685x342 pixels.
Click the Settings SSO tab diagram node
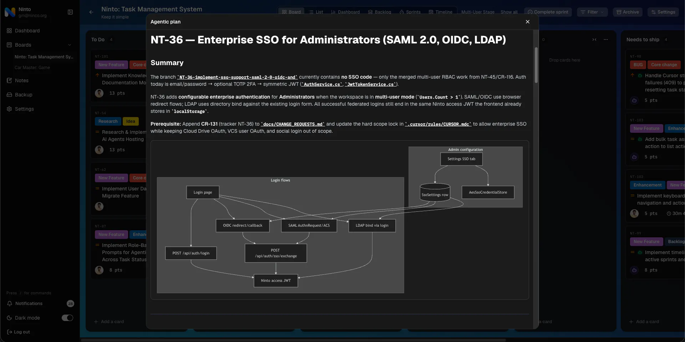pos(461,159)
